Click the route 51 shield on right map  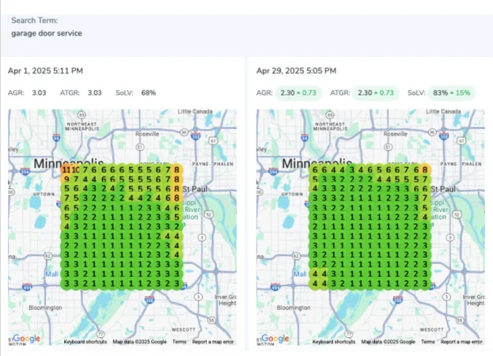tap(389, 146)
